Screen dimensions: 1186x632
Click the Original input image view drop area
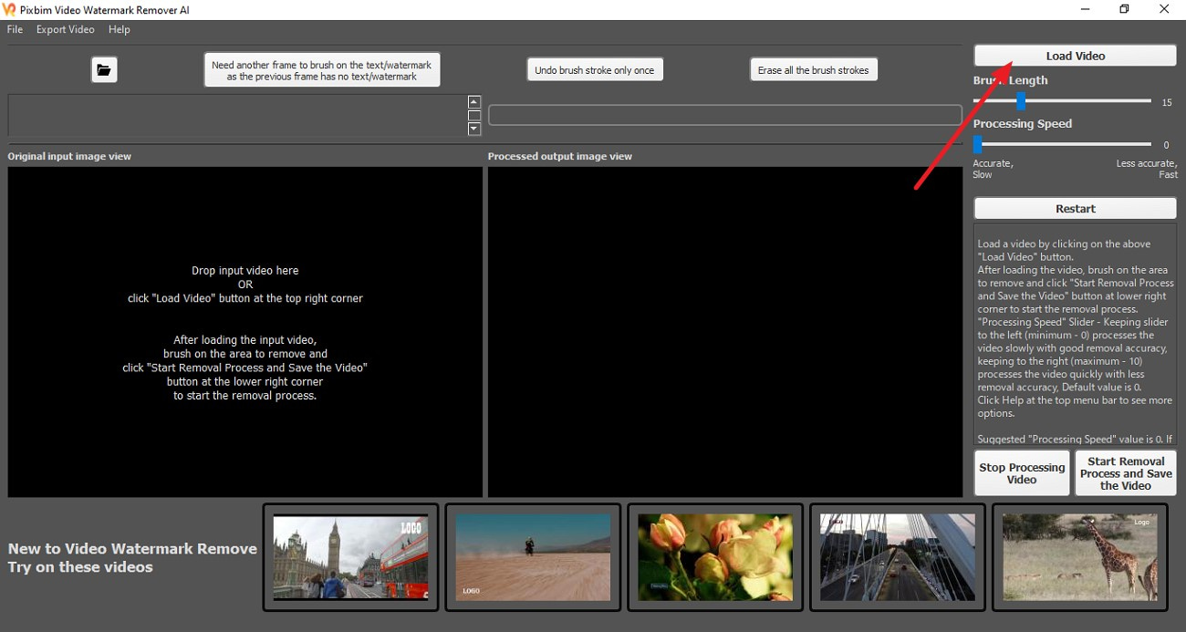pos(245,332)
